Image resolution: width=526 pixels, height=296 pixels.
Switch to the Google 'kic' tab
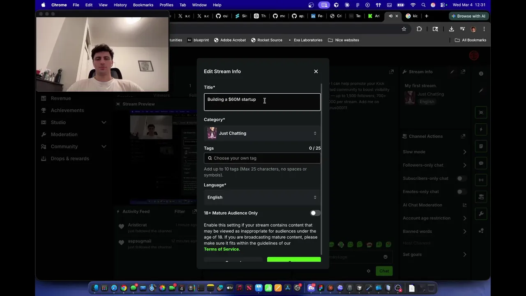coord(412,16)
